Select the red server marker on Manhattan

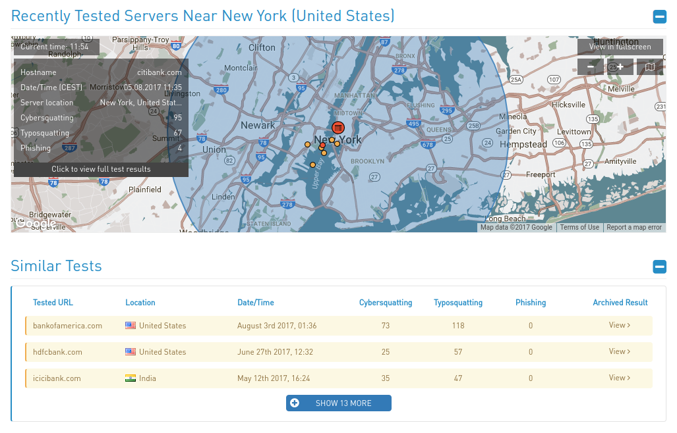pyautogui.click(x=338, y=128)
